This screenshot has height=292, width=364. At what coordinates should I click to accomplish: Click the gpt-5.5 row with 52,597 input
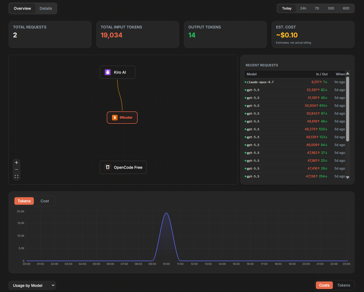[x=295, y=90]
